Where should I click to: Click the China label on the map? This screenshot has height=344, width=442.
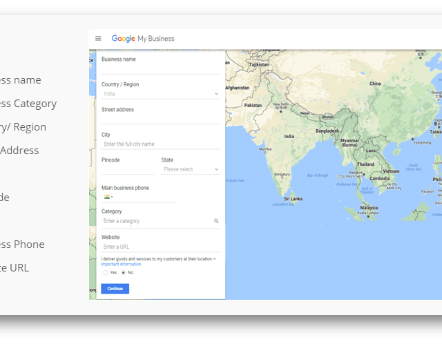coord(375,84)
